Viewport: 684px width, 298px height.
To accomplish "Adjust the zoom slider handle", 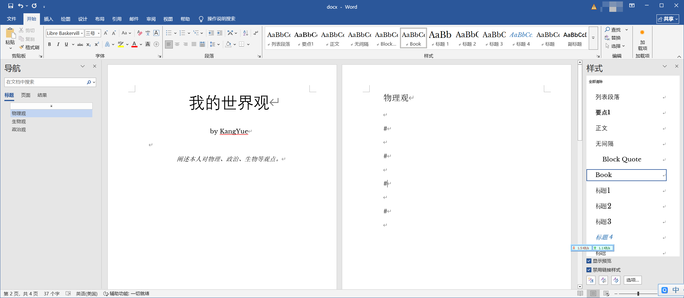I will pos(638,293).
